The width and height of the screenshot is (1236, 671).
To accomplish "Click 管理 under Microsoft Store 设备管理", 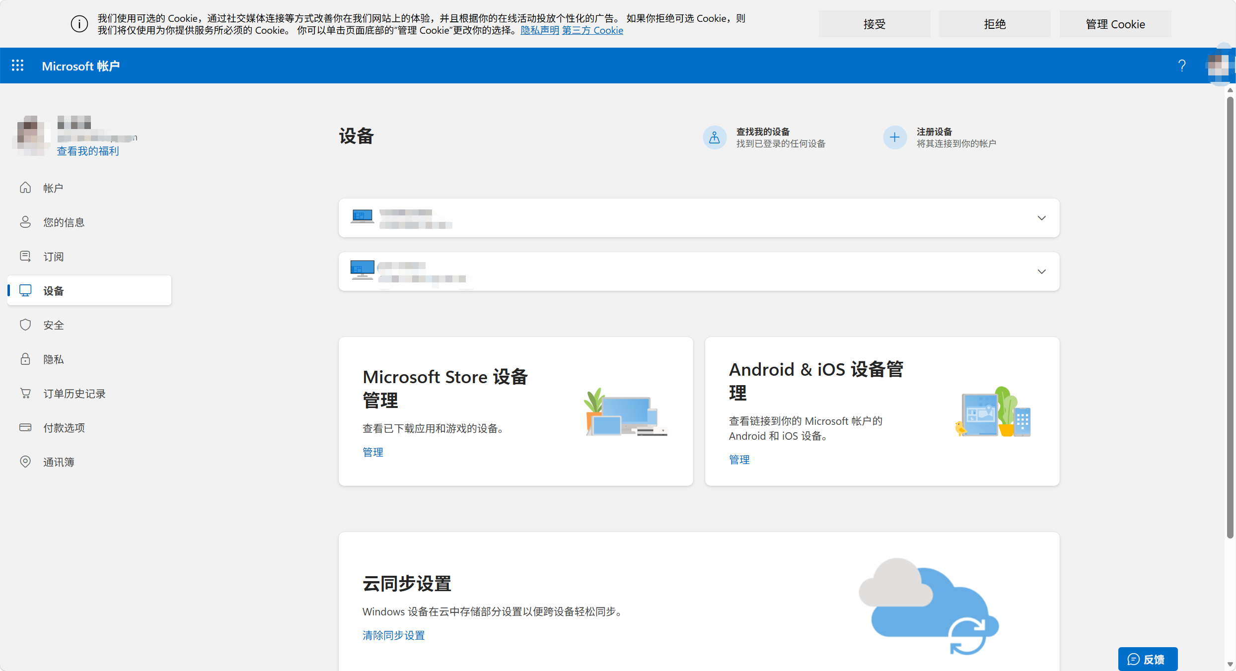I will tap(373, 452).
